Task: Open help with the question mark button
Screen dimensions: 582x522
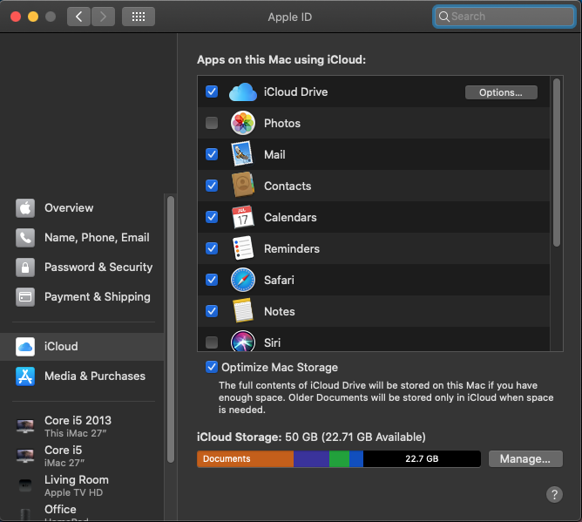Action: [x=554, y=494]
